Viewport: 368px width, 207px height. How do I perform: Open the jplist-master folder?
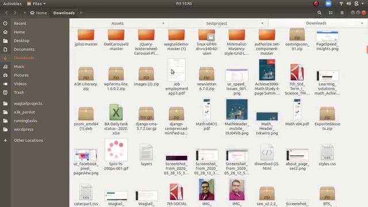[x=86, y=37]
